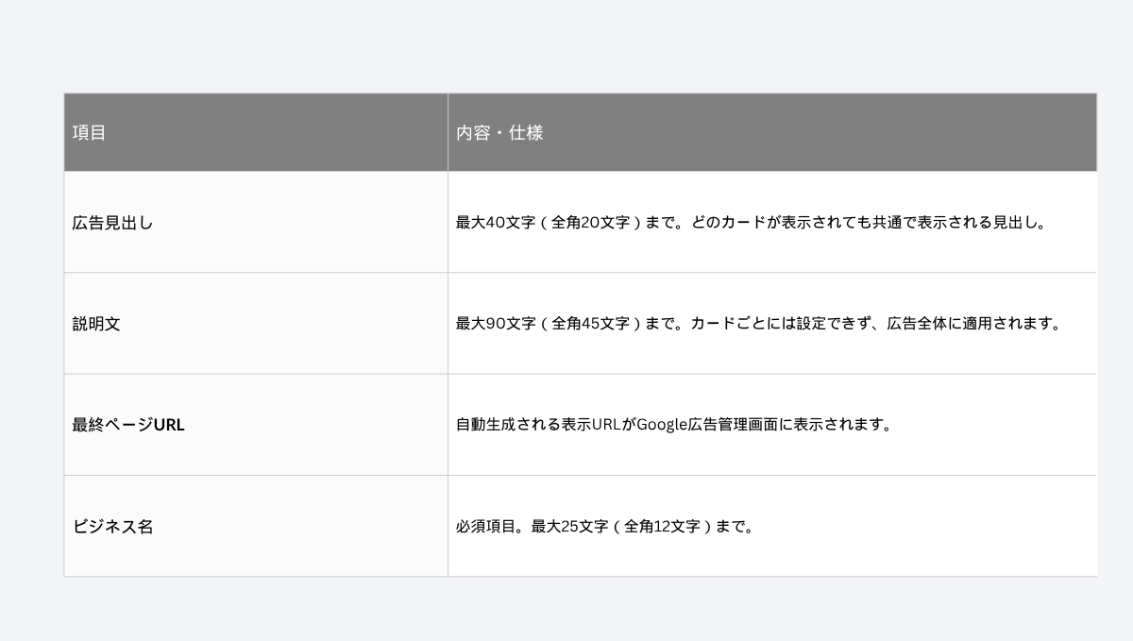
Task: Click the 最大90文字 description text cell
Action: 772,324
